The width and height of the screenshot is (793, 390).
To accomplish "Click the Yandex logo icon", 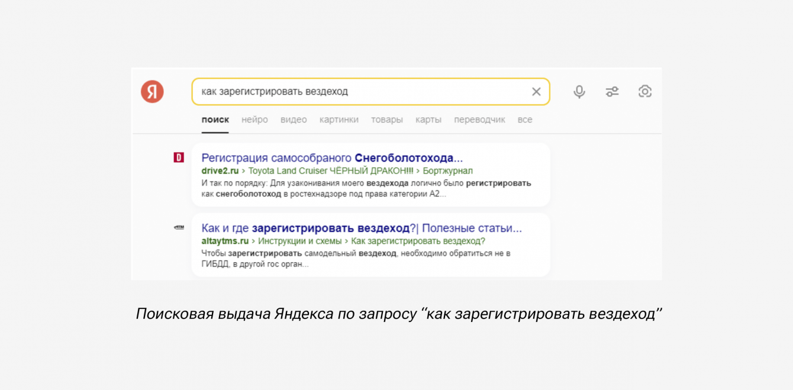I will coord(152,92).
